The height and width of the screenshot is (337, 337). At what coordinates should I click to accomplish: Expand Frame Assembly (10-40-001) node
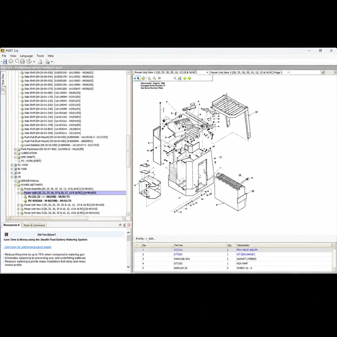pyautogui.click(x=18, y=189)
